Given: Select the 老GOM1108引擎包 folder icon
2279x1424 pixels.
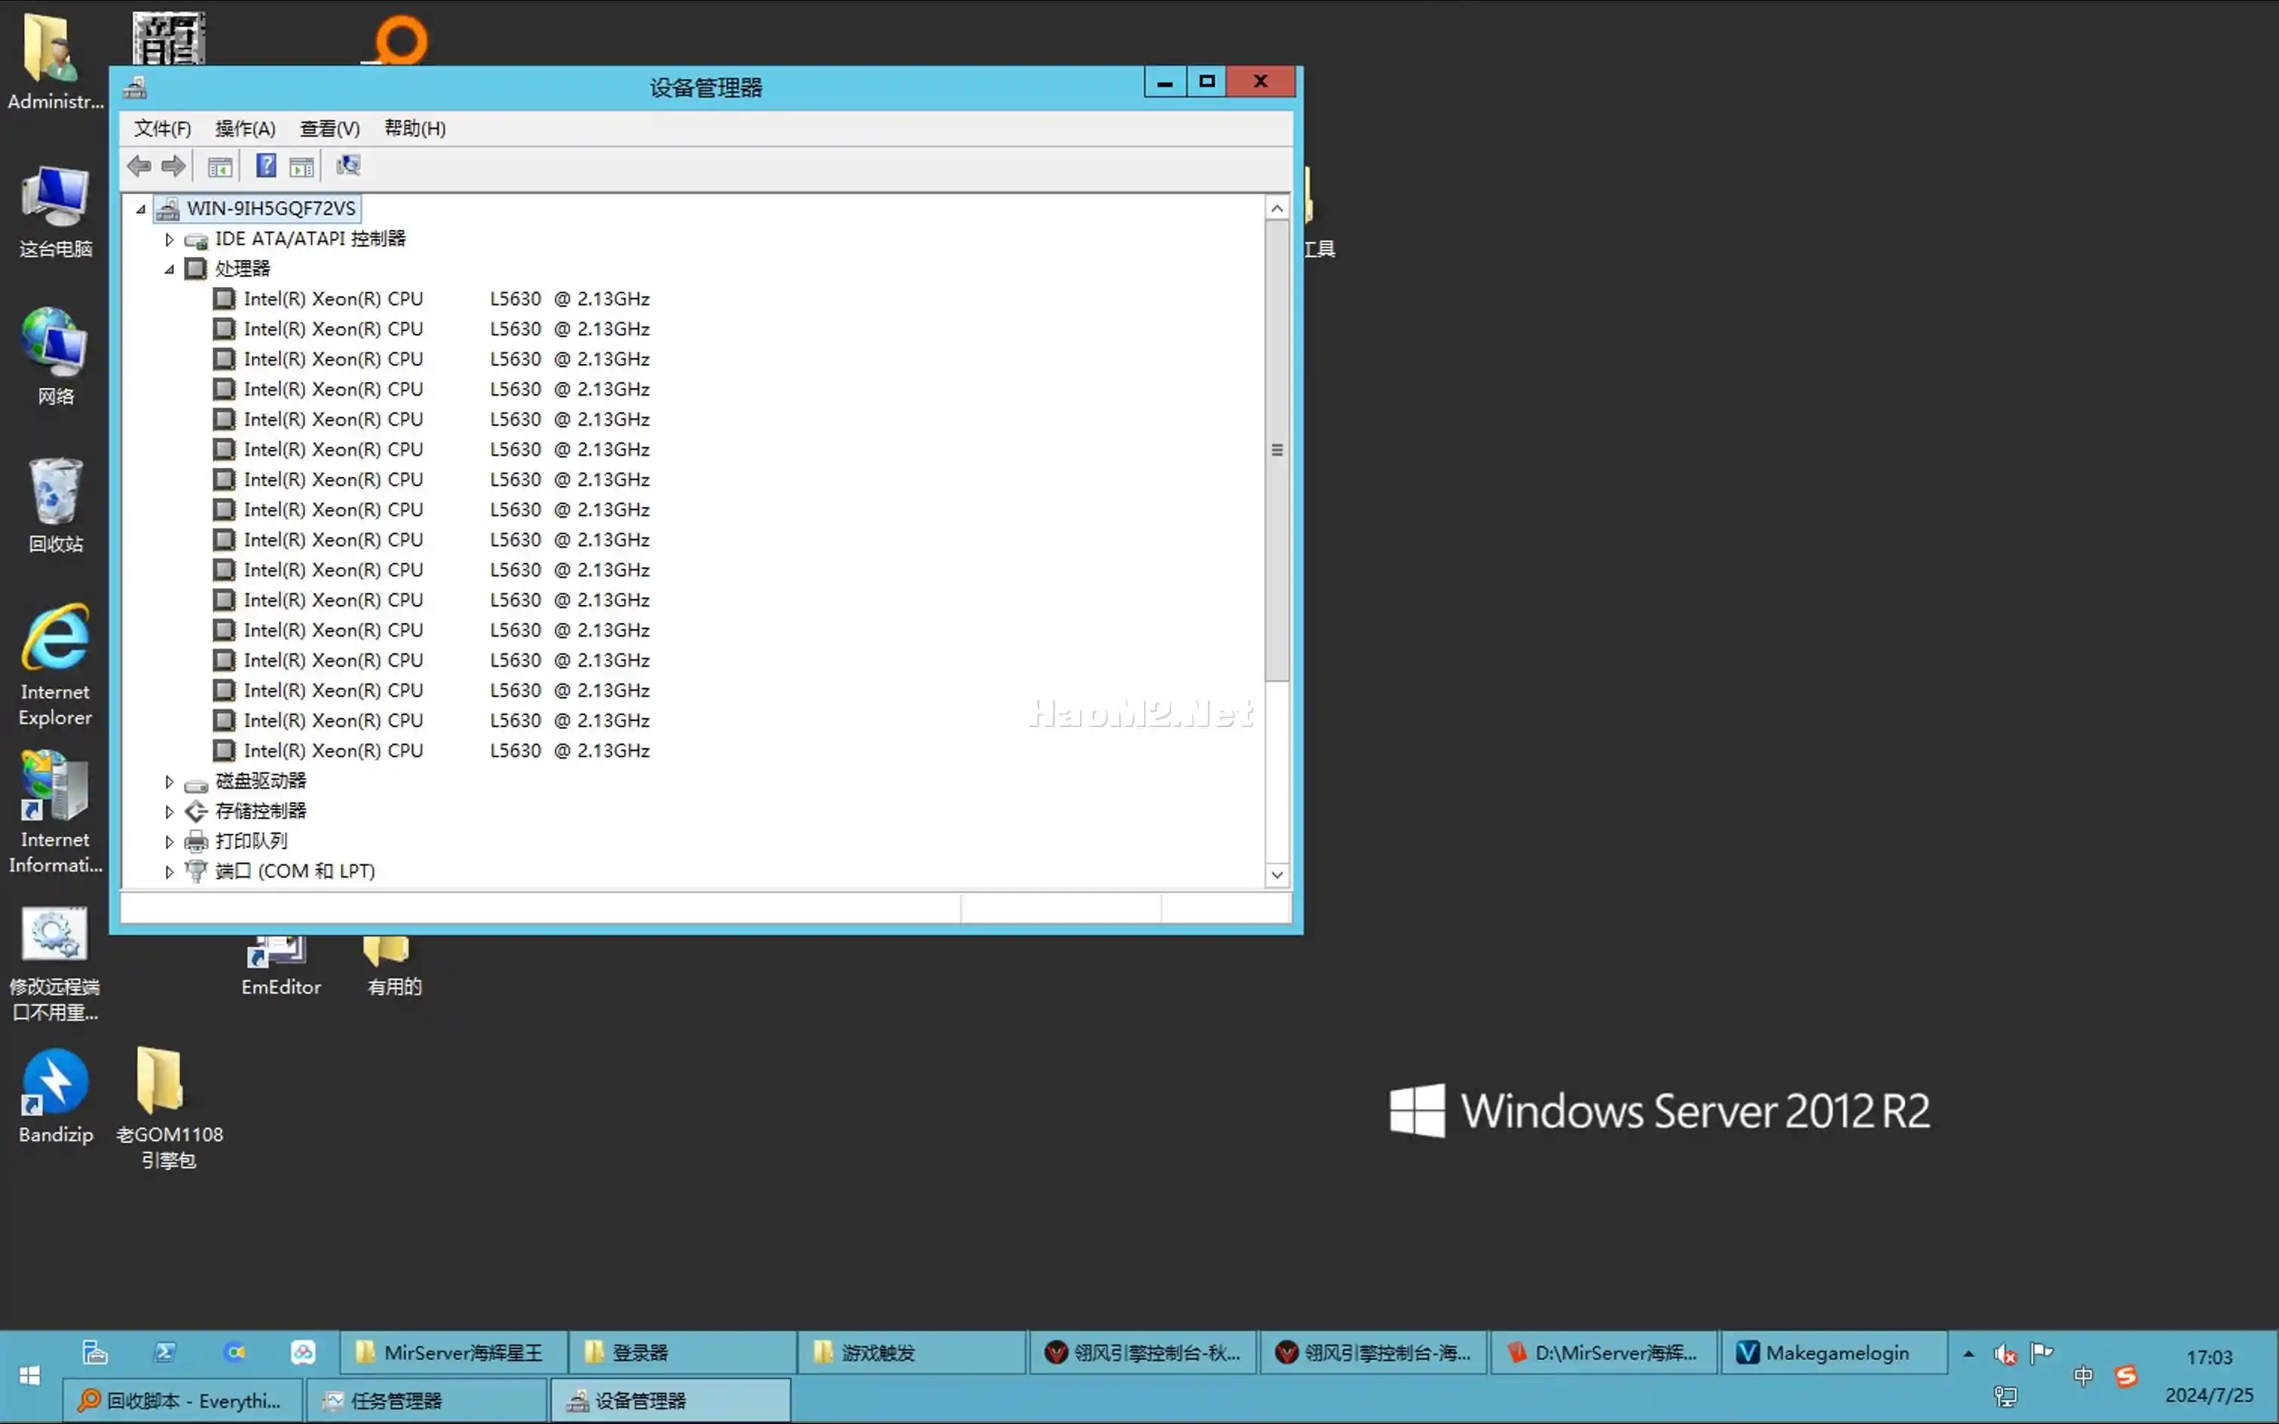Looking at the screenshot, I should (x=169, y=1108).
